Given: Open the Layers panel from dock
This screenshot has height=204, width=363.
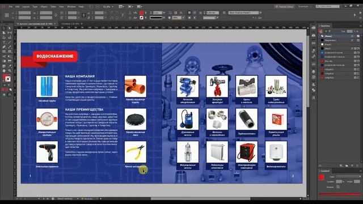Looking at the screenshot, I should (x=314, y=72).
